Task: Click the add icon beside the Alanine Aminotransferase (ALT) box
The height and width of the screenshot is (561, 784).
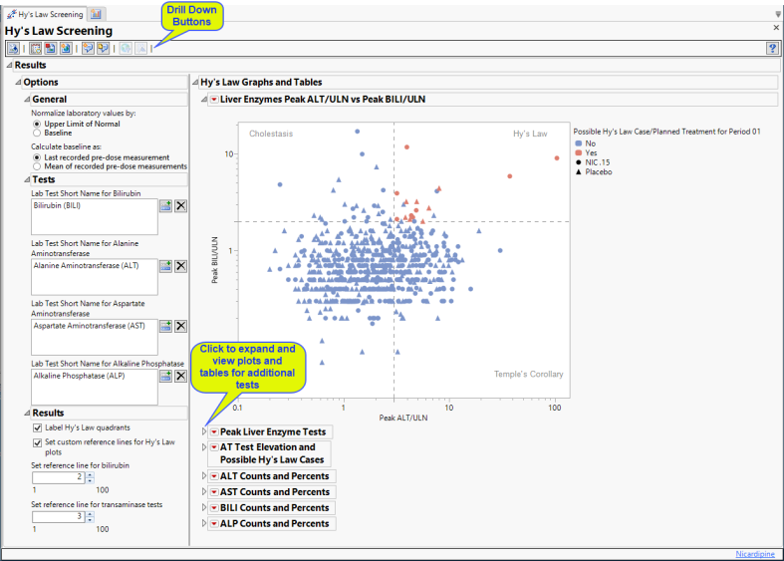Action: coord(165,266)
